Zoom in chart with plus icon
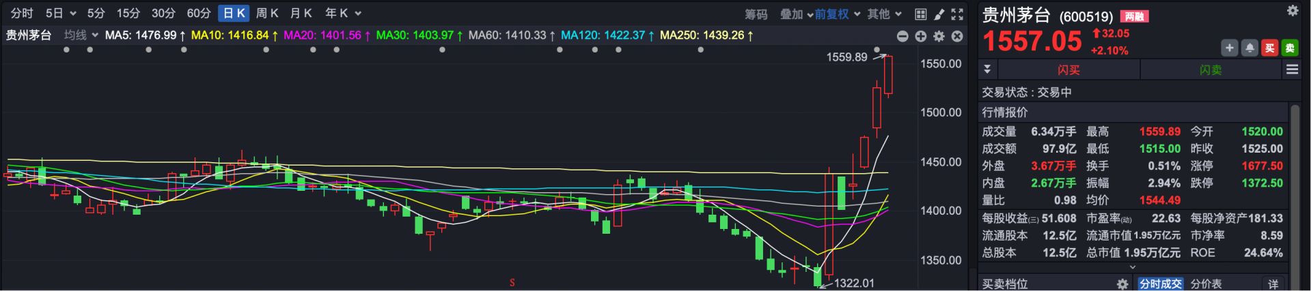This screenshot has height=291, width=1311. point(920,36)
